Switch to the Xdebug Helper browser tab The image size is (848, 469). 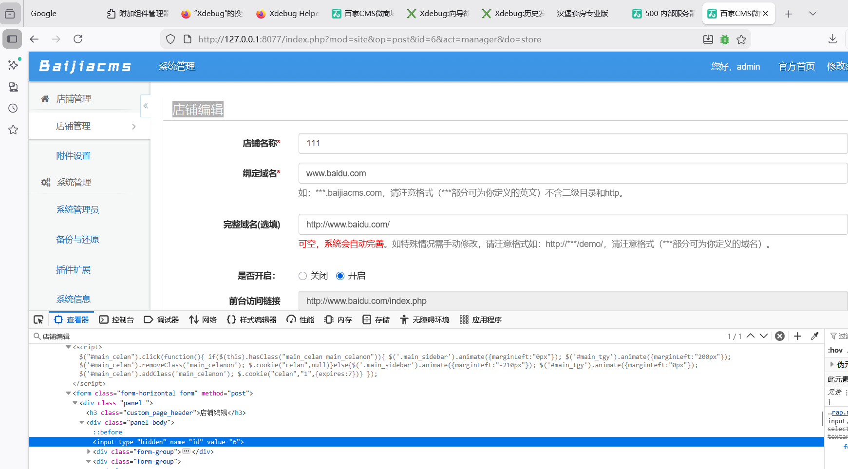click(x=287, y=14)
